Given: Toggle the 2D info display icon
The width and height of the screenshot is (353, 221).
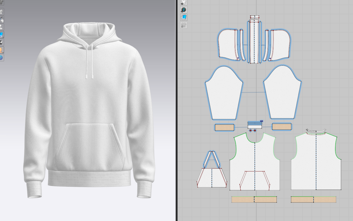Looking at the screenshot, I should tap(184, 10).
